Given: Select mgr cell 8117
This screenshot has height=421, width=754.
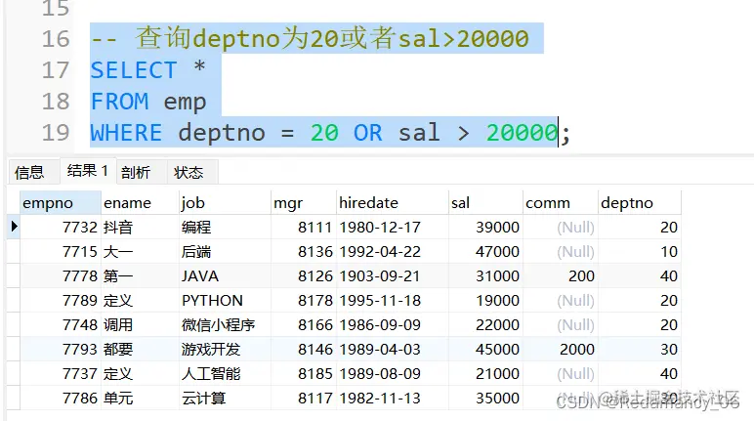Looking at the screenshot, I should click(304, 399).
